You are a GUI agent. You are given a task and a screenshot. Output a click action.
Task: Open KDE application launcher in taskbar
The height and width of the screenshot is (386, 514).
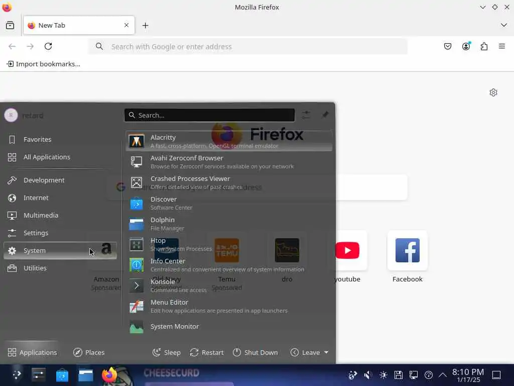pos(17,374)
